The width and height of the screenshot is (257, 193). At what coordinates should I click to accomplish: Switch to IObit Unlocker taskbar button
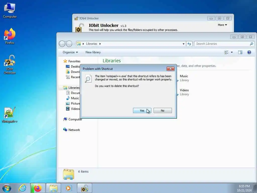[x=85, y=188]
